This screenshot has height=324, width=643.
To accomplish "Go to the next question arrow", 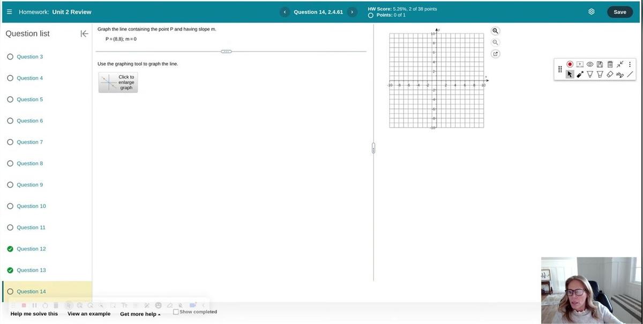I will (x=352, y=12).
